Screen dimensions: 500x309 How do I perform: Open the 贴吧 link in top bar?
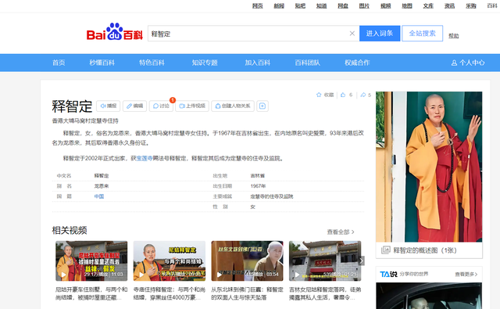(300, 5)
